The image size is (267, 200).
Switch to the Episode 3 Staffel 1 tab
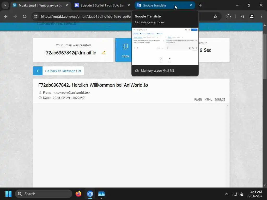coord(102,5)
